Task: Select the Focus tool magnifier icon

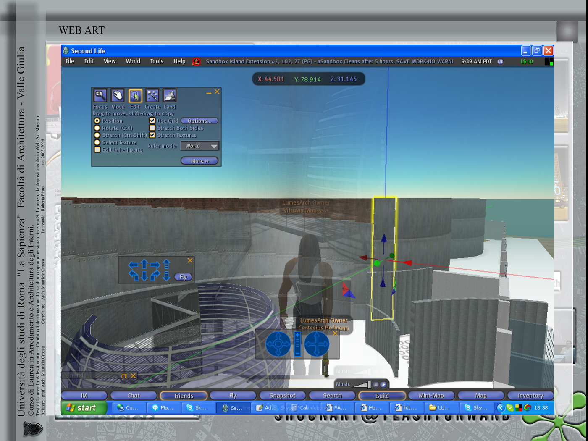Action: tap(100, 96)
